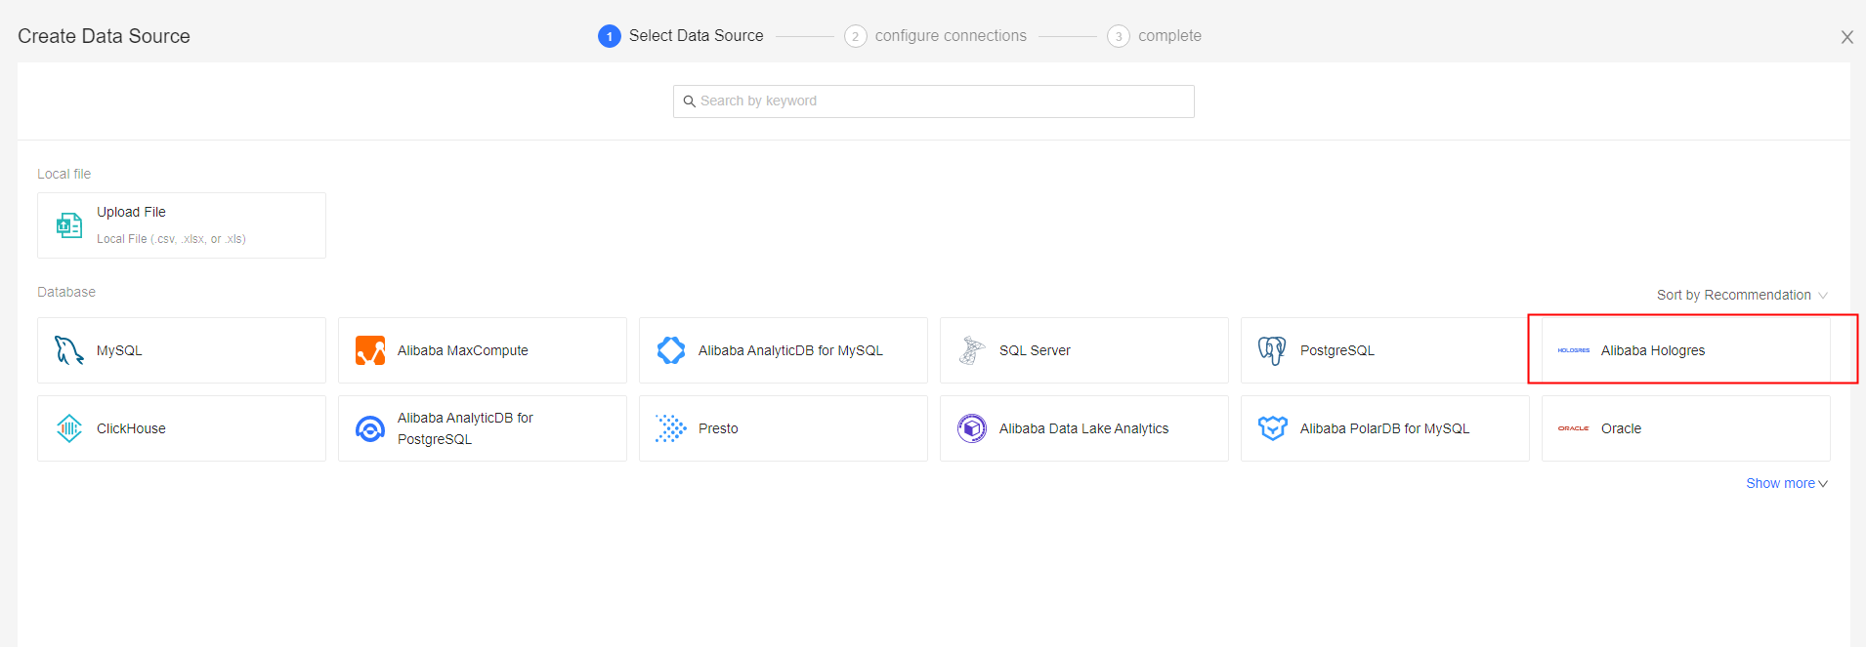Viewport: 1866px width, 647px height.
Task: Choose the PostgreSQL label
Action: [x=1336, y=350]
